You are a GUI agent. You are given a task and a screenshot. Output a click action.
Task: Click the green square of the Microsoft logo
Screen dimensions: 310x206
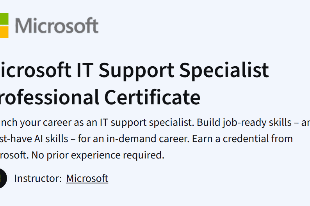click(x=3, y=18)
